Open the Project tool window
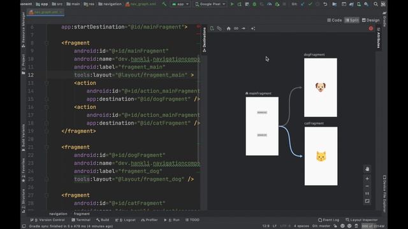This screenshot has width=408, height=229. pyautogui.click(x=24, y=64)
